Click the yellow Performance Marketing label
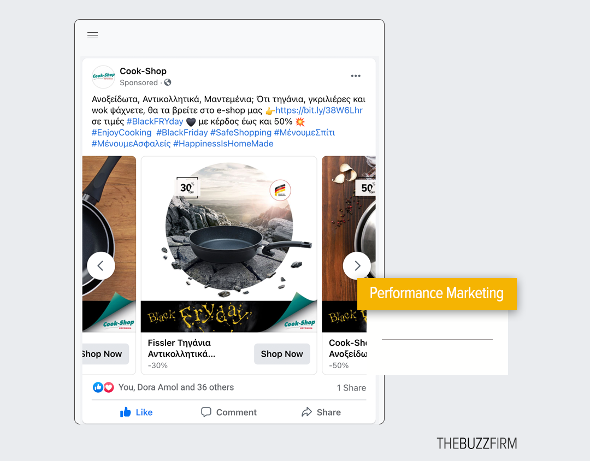 point(437,294)
